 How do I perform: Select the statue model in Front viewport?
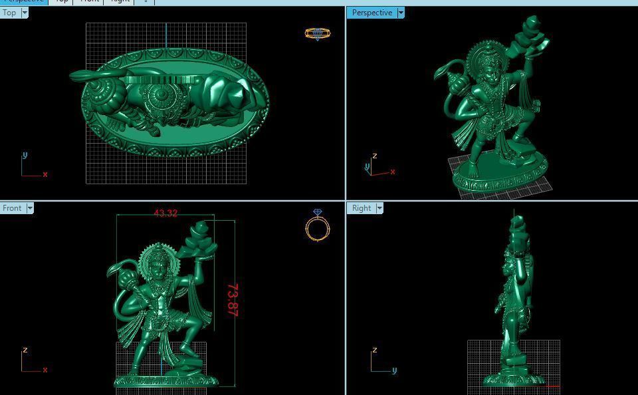163,303
